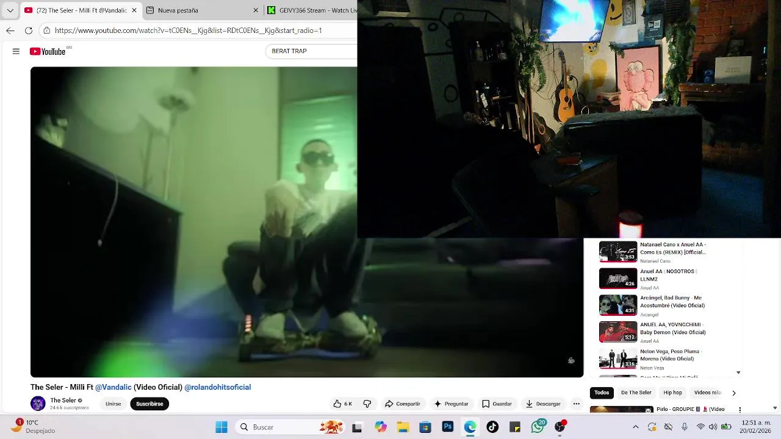
Task: Play Natanael Cano x Anuel AA Como Es thumbnail
Action: pyautogui.click(x=618, y=252)
